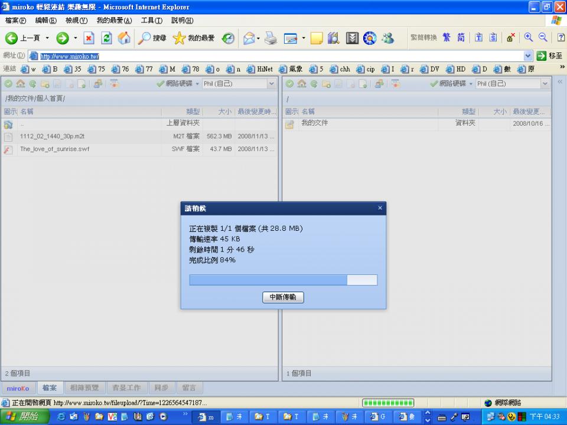Click the Edit page toolbar icon
This screenshot has height=425, width=567.
coord(291,38)
